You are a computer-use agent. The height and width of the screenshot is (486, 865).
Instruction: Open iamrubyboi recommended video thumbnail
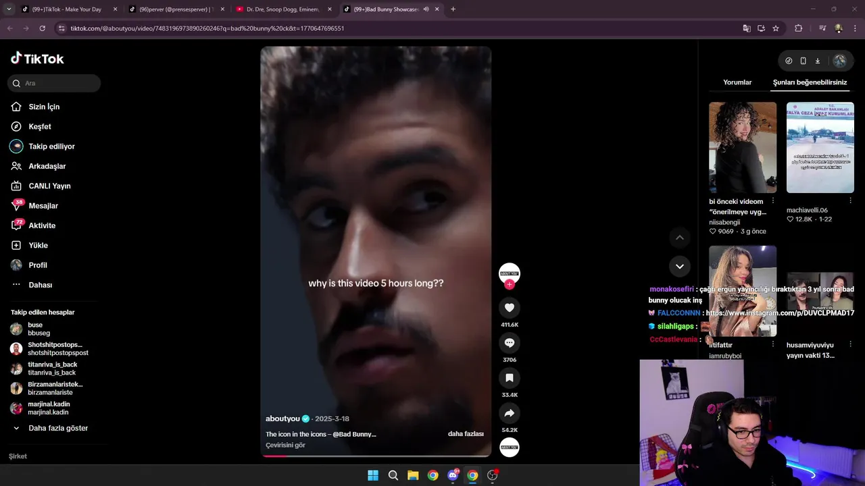(743, 291)
